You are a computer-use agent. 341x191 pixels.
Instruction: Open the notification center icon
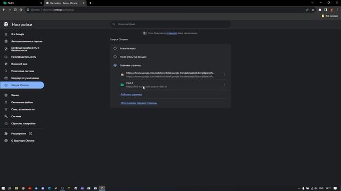(335, 188)
